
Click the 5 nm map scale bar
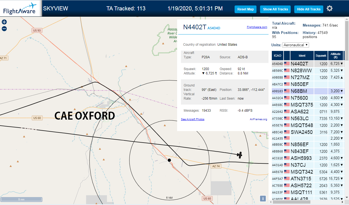pos(21,199)
